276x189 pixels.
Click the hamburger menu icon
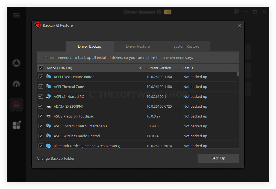[16, 15]
